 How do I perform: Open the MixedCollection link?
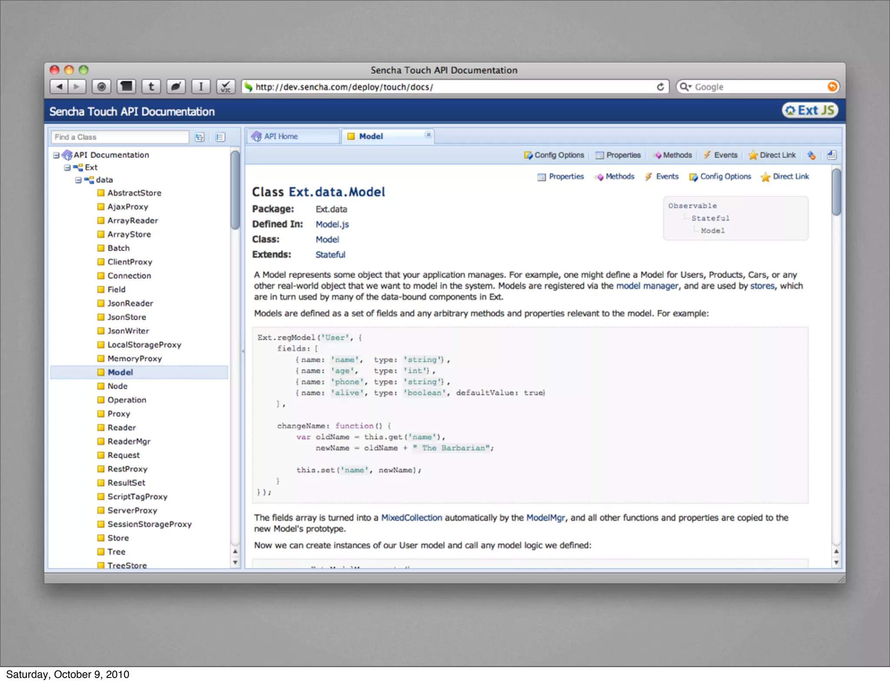pyautogui.click(x=412, y=518)
